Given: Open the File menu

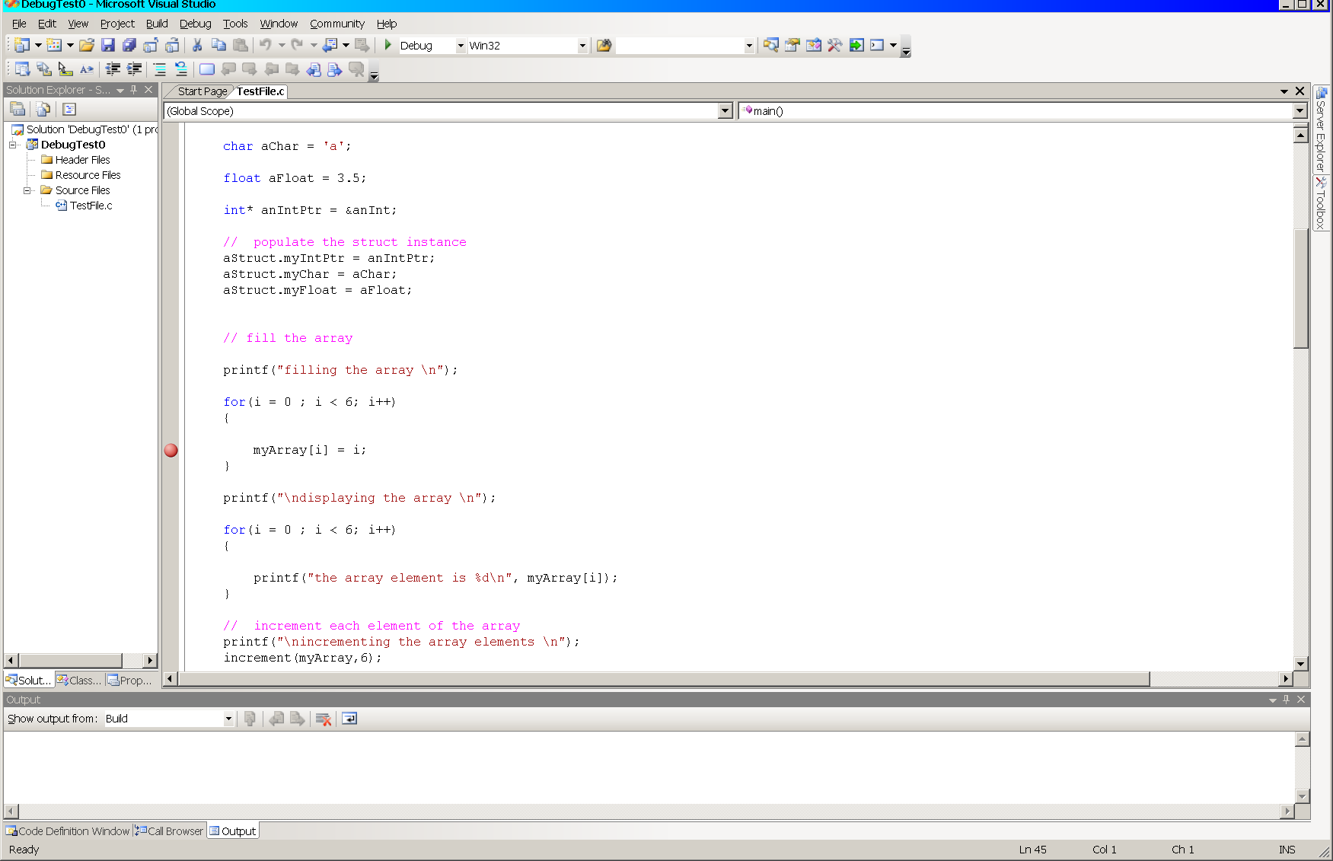Looking at the screenshot, I should [x=19, y=24].
